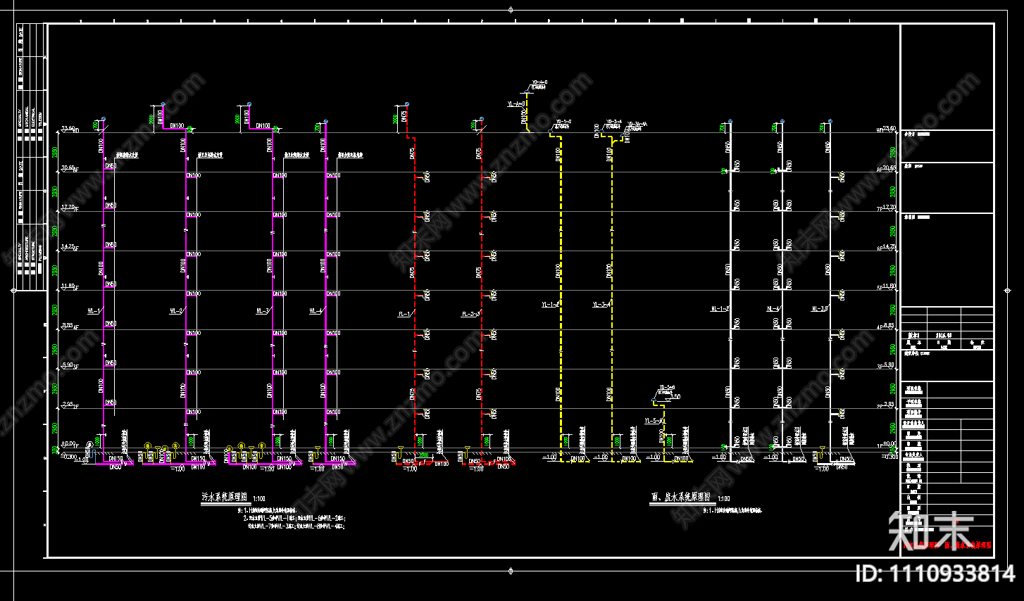
Task: Select the WL-1 riser label
Action: click(94, 310)
